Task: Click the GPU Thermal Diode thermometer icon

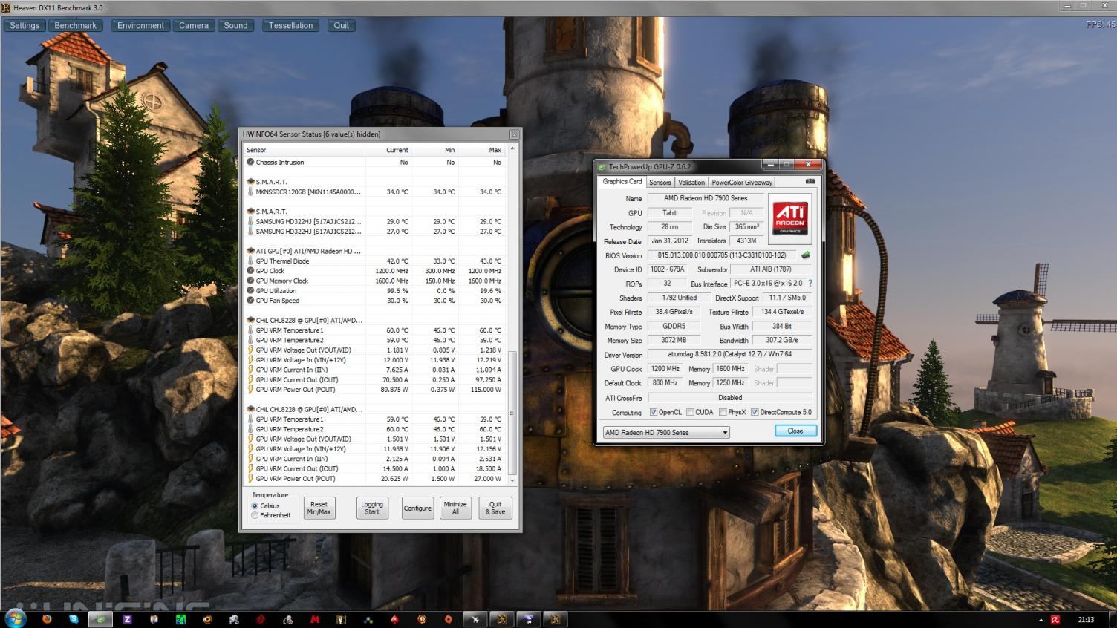Action: pos(250,261)
